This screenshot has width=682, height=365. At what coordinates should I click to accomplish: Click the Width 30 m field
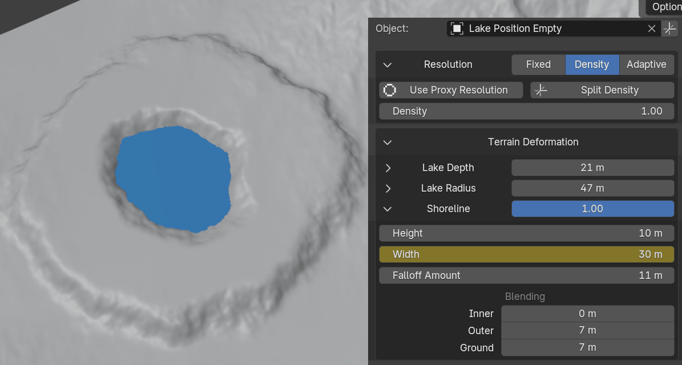526,254
